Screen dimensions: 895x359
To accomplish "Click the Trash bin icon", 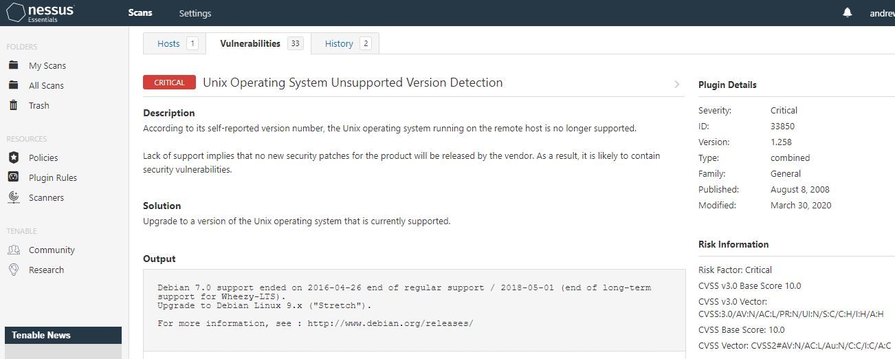I will 13,105.
